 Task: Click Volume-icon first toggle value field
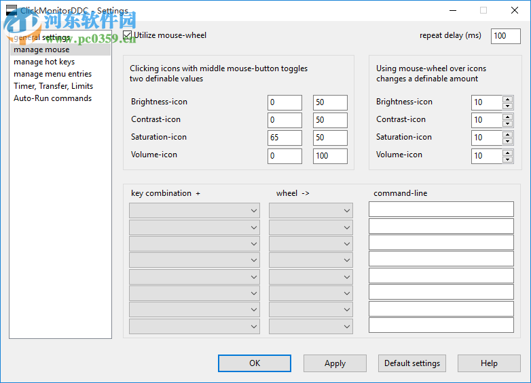coord(285,156)
